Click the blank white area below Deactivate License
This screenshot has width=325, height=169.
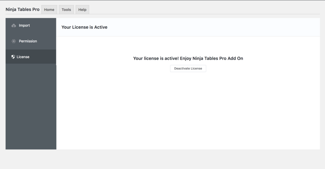188,111
